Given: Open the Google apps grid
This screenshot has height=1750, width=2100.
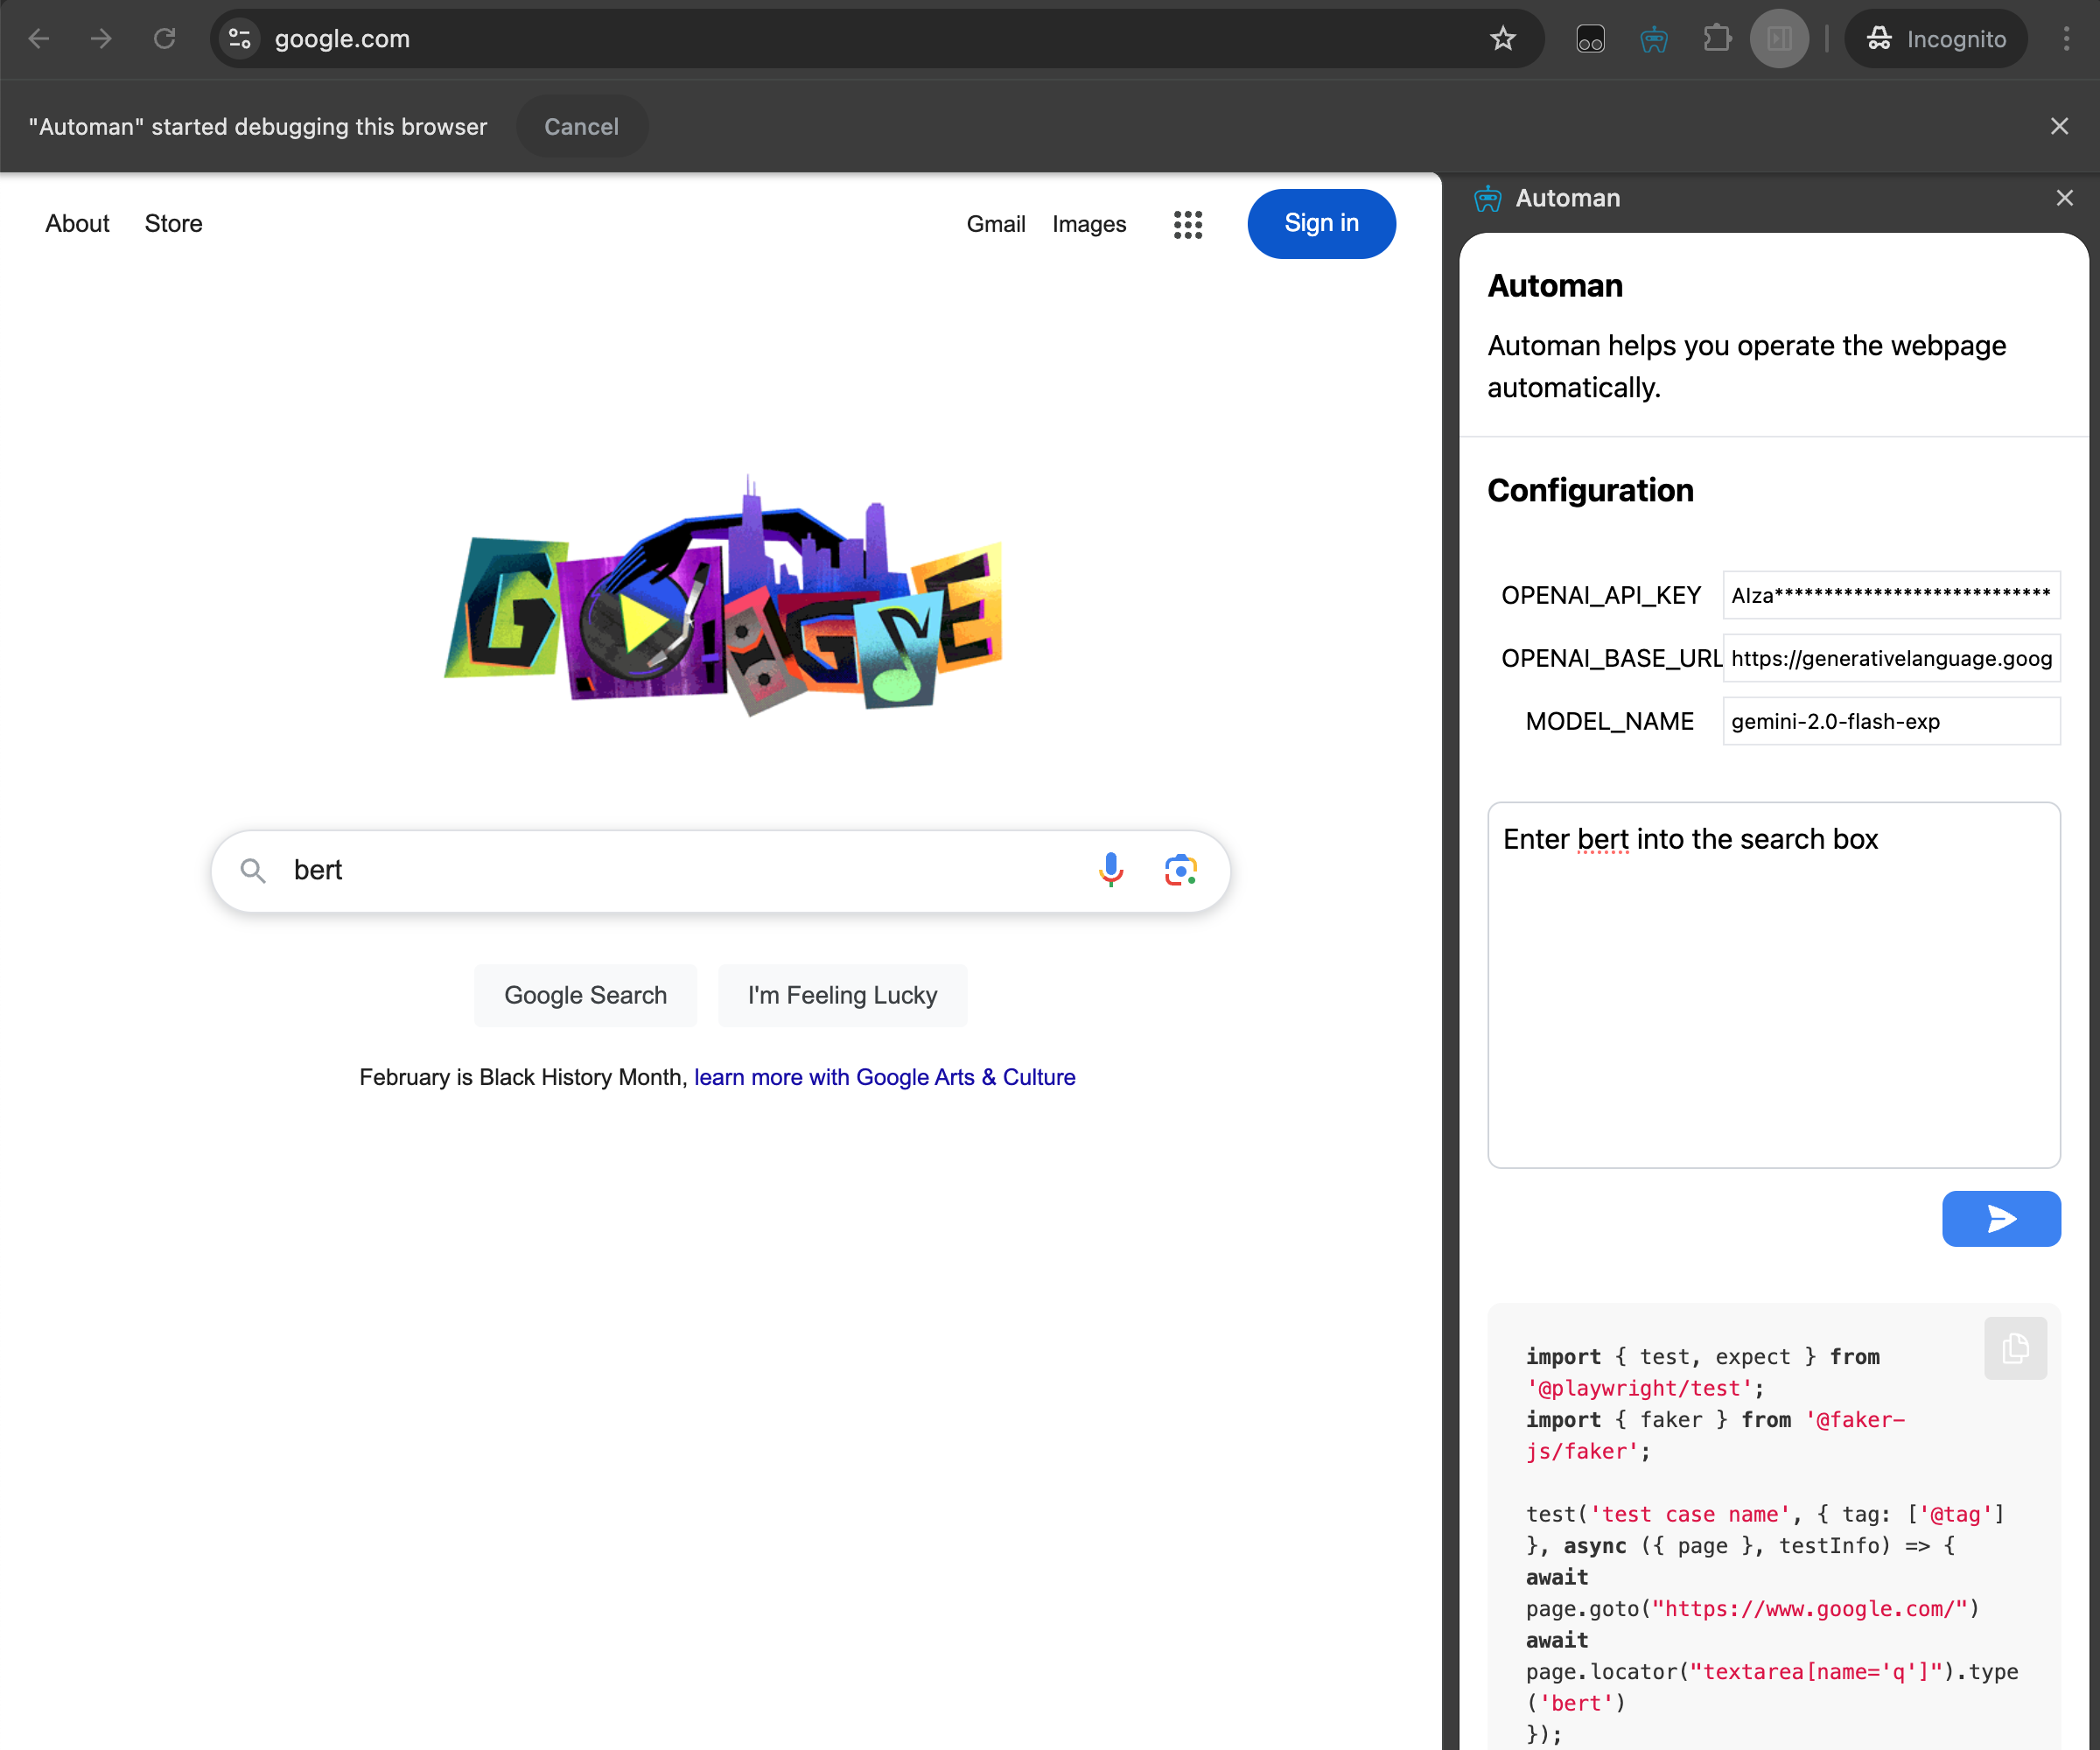Looking at the screenshot, I should [1188, 224].
